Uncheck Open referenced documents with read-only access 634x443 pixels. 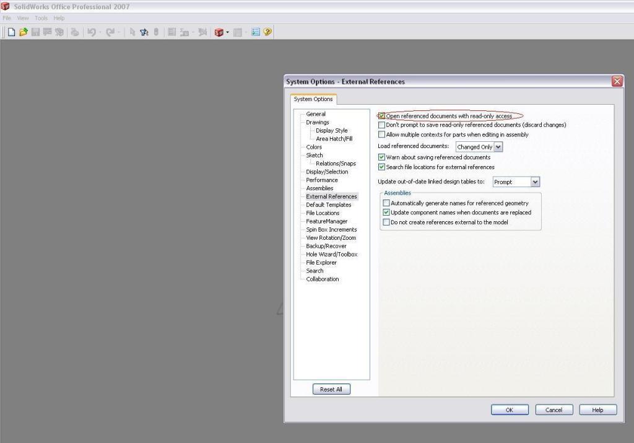(381, 116)
